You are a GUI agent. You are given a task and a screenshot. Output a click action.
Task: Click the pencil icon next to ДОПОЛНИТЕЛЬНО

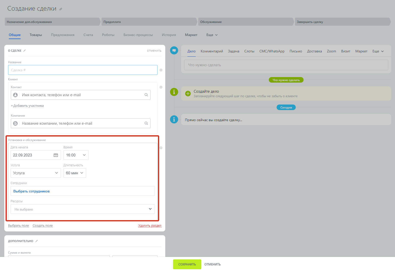click(37, 241)
